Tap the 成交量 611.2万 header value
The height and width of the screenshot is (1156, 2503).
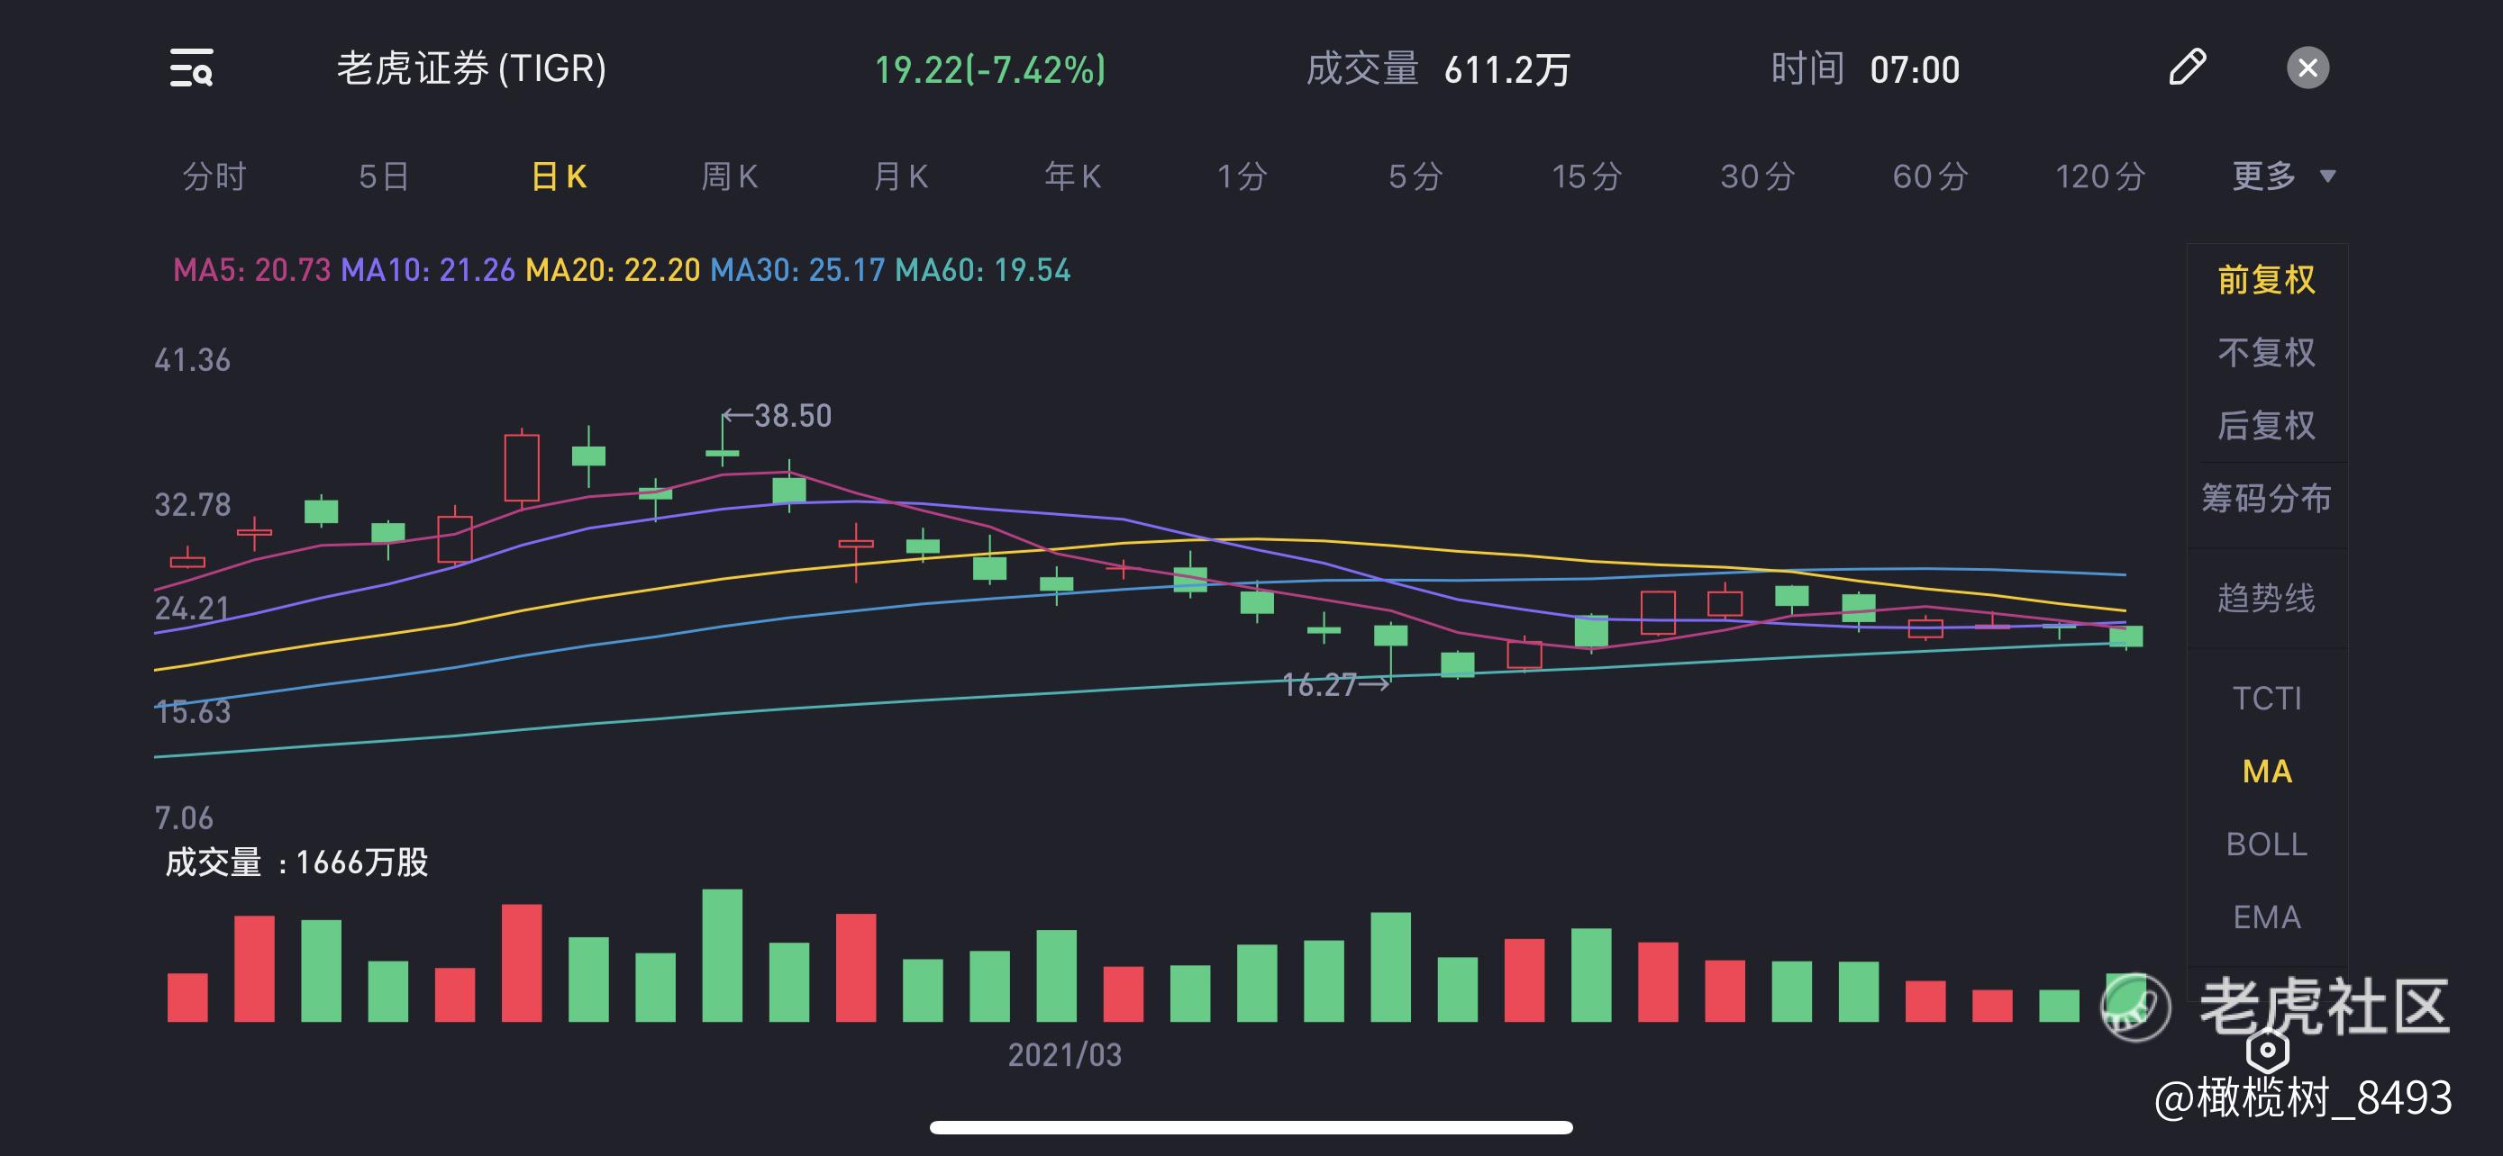click(x=1438, y=70)
